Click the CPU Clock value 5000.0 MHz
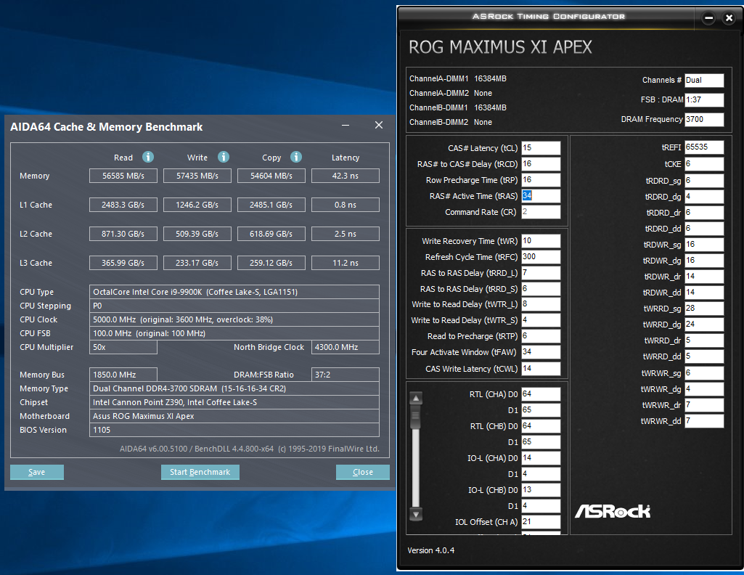The height and width of the screenshot is (575, 744). 234,319
